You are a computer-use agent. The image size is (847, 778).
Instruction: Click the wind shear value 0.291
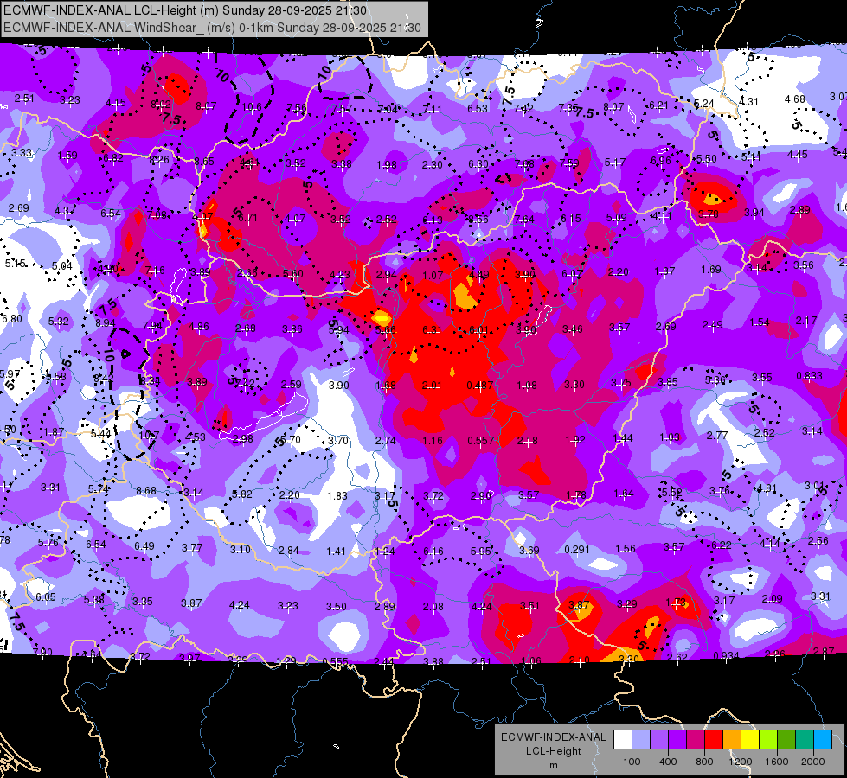[x=577, y=549]
